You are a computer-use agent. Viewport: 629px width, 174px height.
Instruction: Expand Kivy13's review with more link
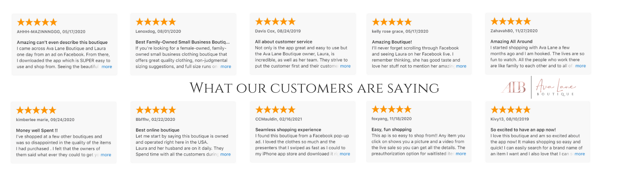579,154
